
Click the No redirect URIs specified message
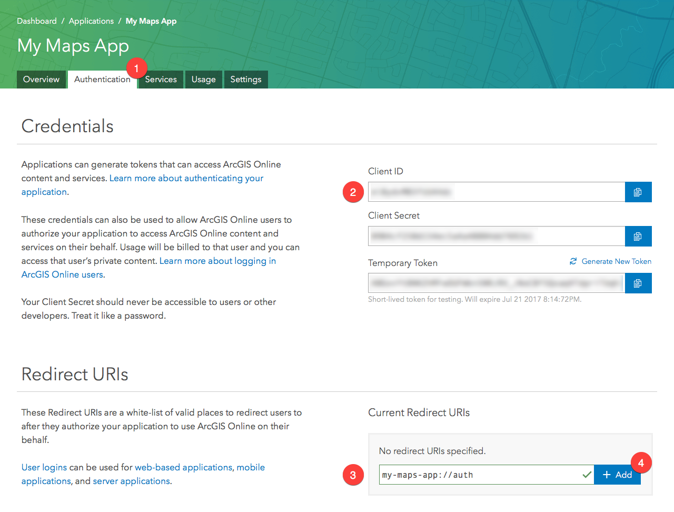tap(432, 451)
